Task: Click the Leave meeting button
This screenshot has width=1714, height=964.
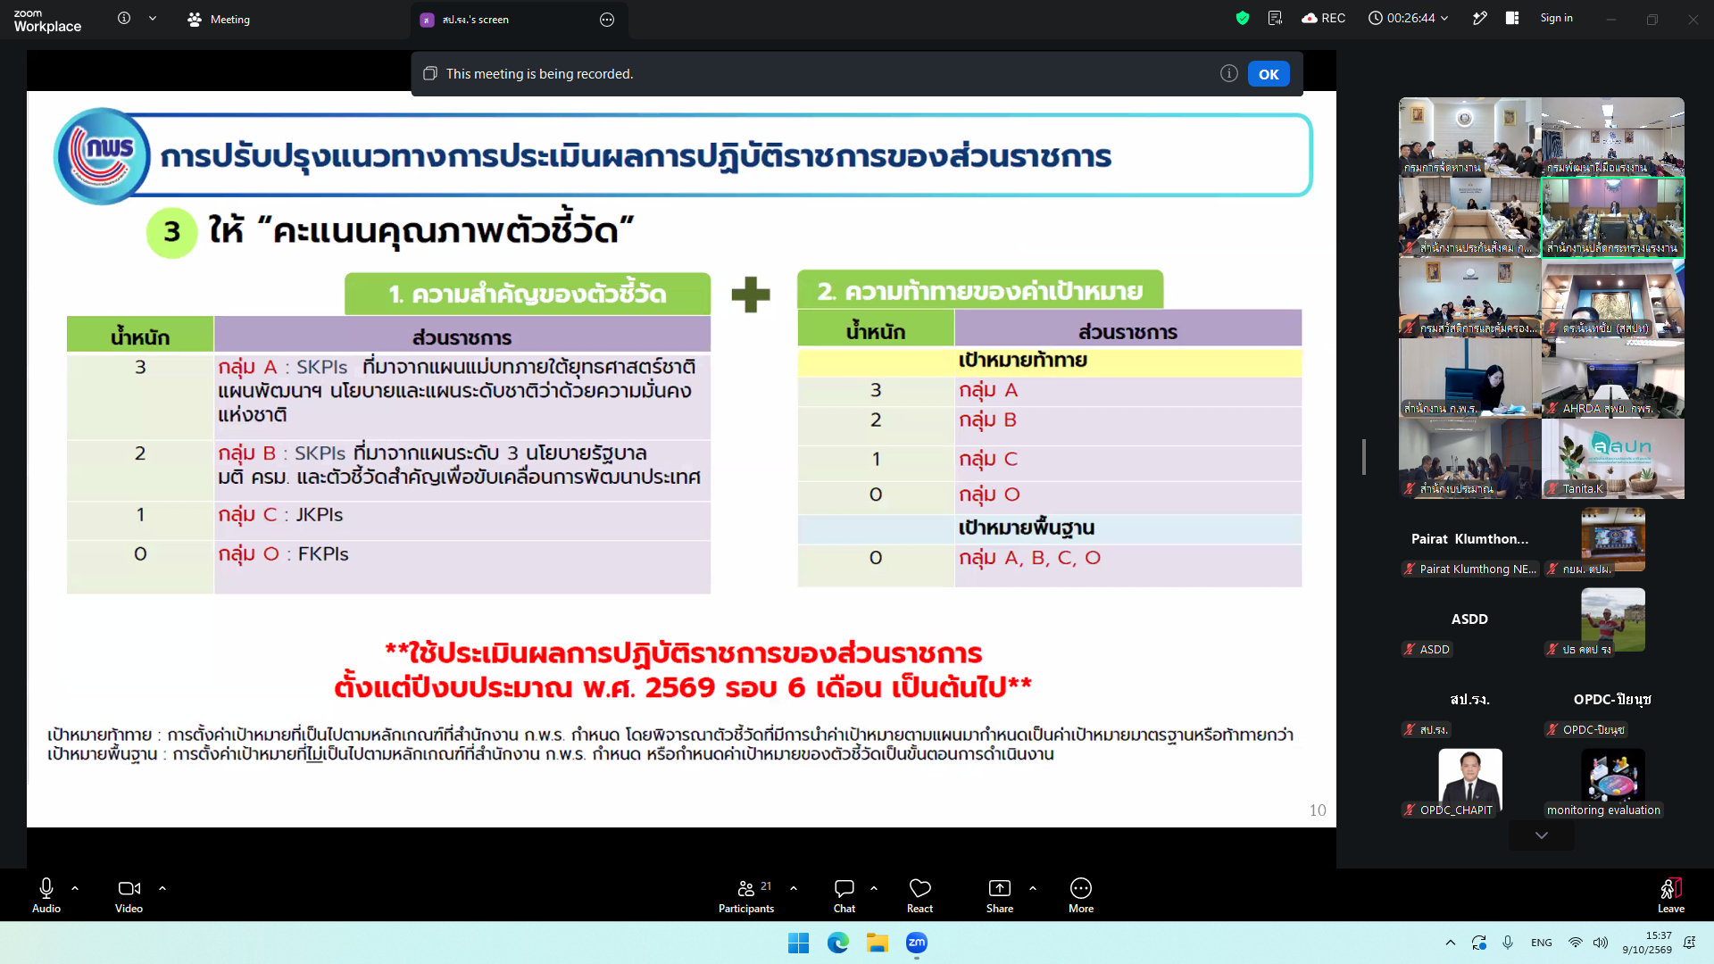Action: [1671, 895]
